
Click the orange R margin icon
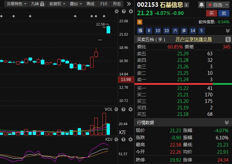pyautogui.click(x=140, y=22)
